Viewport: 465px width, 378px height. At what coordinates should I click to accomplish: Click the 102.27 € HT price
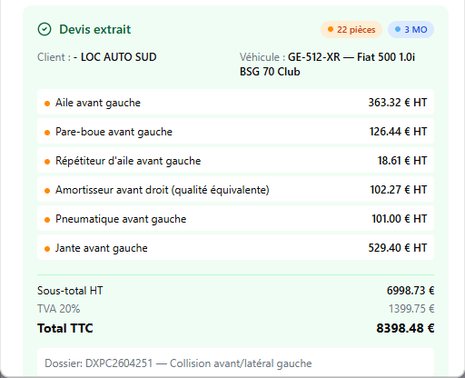[x=399, y=190]
